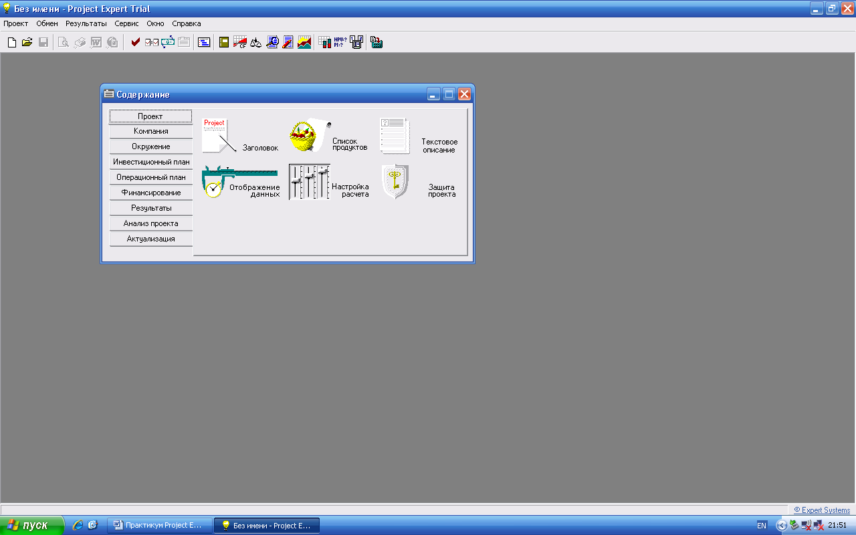856x535 pixels.
Task: Click the magnifier over document toolbar icon
Action: 272,42
